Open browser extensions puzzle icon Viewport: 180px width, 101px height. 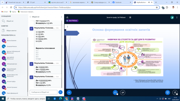(x=167, y=8)
